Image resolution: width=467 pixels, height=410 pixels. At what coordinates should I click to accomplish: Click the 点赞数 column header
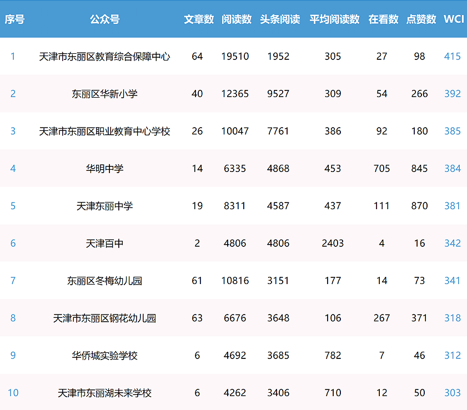(x=421, y=19)
